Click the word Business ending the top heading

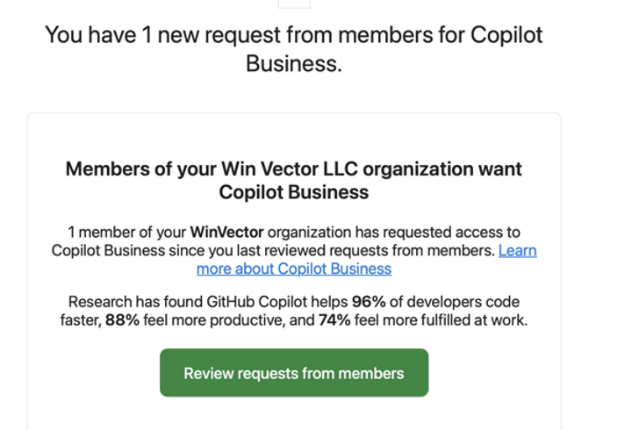click(x=294, y=64)
